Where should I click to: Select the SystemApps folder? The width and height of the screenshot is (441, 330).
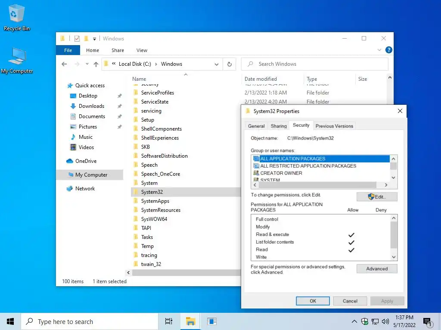[x=155, y=201]
